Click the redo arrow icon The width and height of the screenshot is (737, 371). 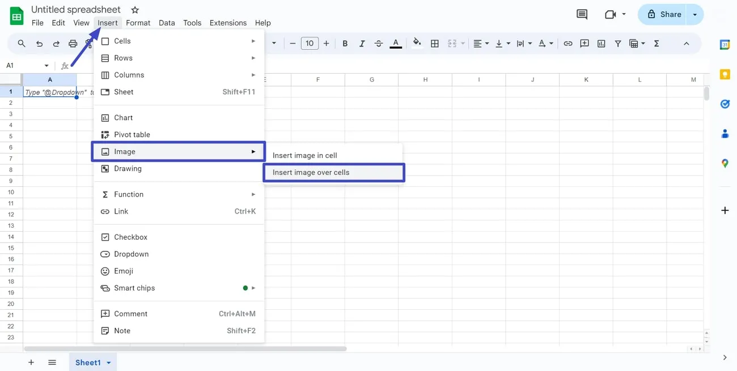[56, 44]
